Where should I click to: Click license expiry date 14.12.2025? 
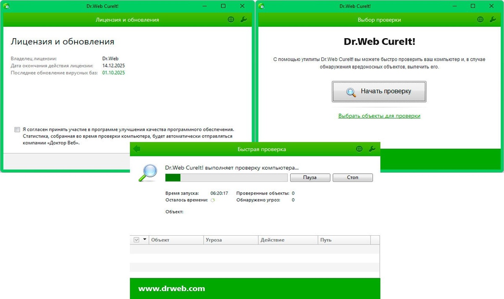click(x=113, y=66)
